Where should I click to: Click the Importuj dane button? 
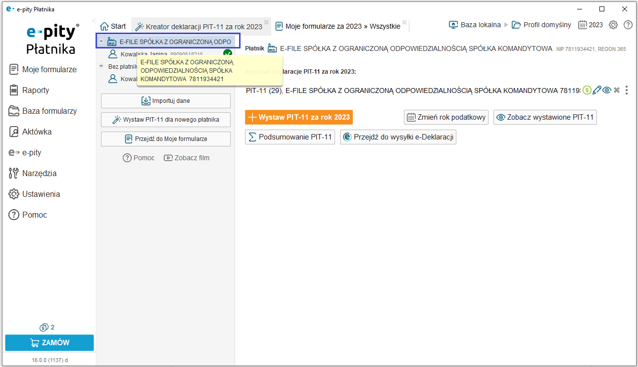pyautogui.click(x=166, y=101)
